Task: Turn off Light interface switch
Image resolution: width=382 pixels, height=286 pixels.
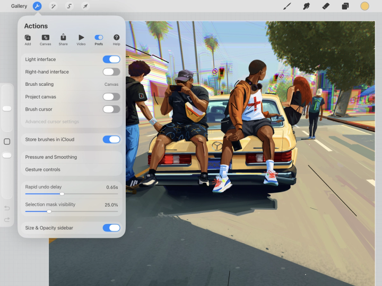Action: click(x=111, y=59)
